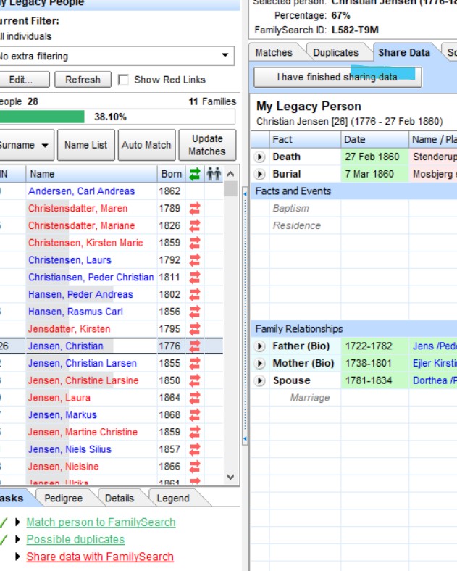
Task: Select Hansen, Rasmus Carl in the list
Action: coord(75,312)
